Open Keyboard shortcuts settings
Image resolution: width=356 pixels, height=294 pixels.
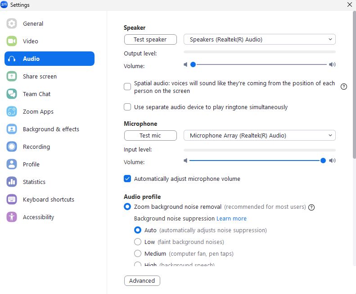click(x=50, y=199)
